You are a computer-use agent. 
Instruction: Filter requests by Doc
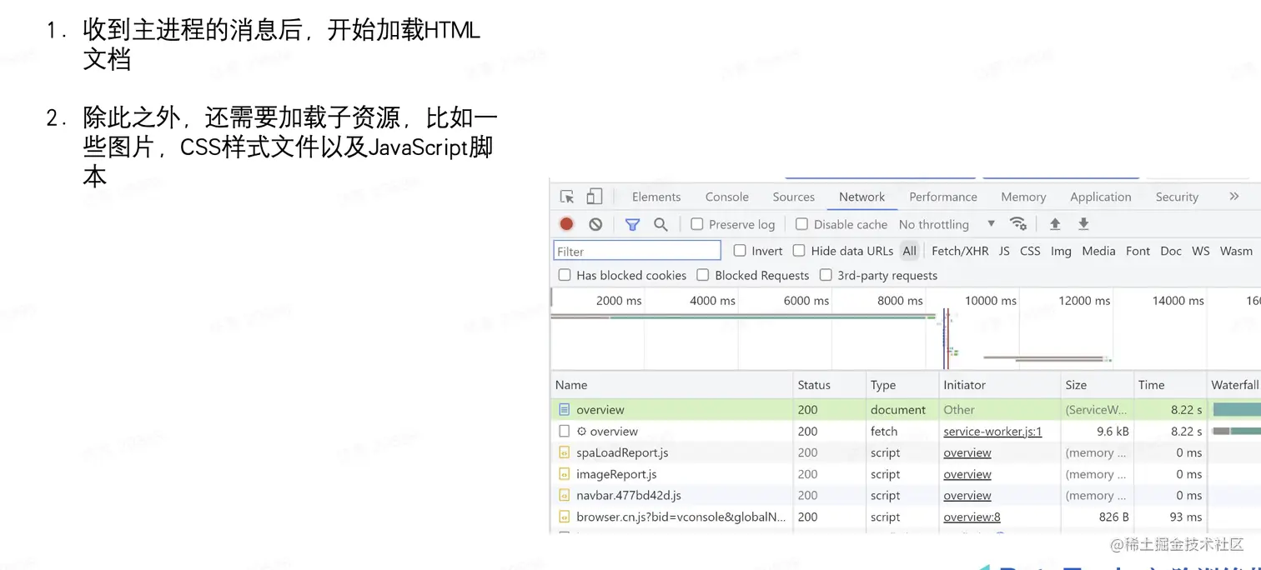tap(1171, 251)
